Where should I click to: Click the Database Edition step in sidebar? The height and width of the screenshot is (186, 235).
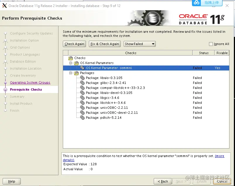[23, 61]
